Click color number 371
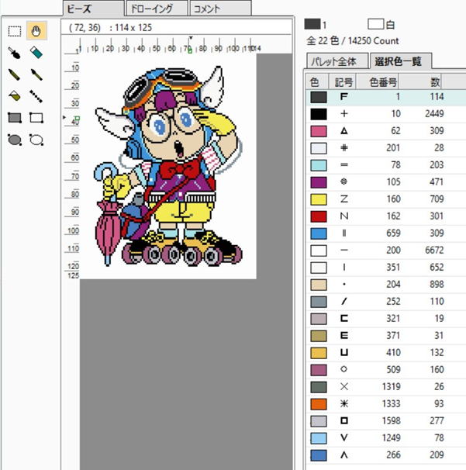 (x=393, y=336)
